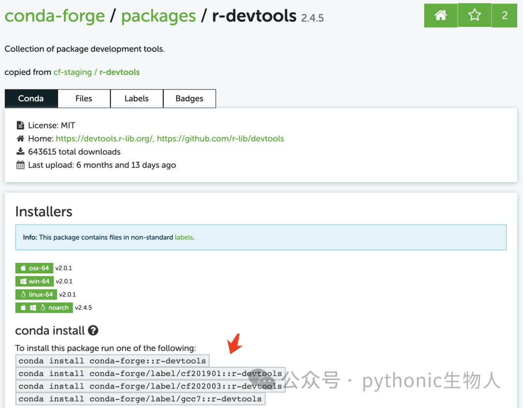Star the r-devtools package
523x408 pixels.
click(x=474, y=15)
